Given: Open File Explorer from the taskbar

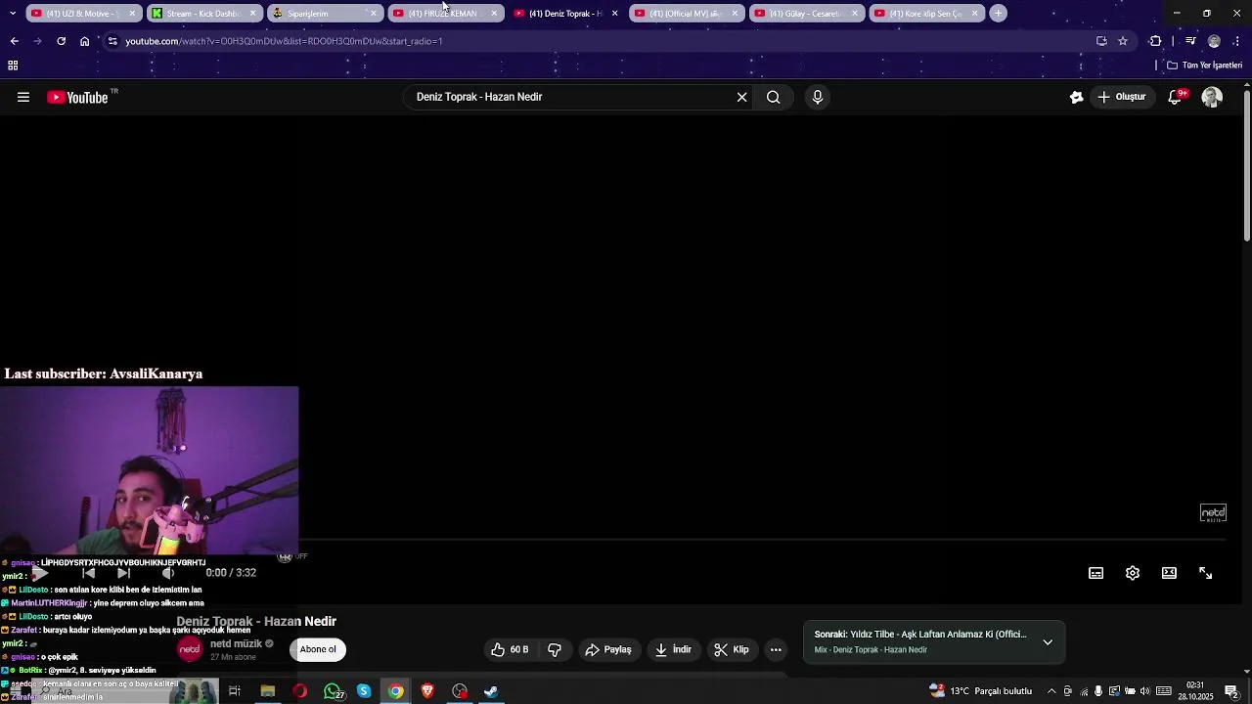Looking at the screenshot, I should 267,691.
